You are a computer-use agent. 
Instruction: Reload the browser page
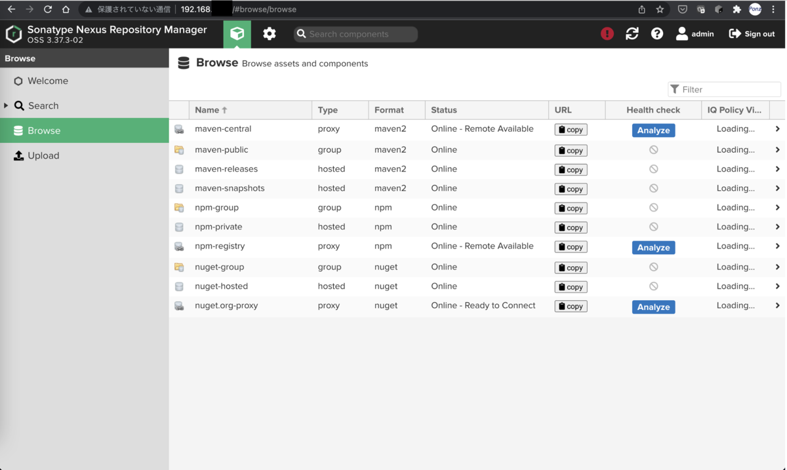point(47,9)
